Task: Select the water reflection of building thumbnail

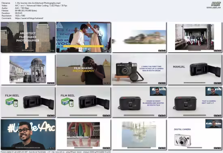Action: (139, 134)
